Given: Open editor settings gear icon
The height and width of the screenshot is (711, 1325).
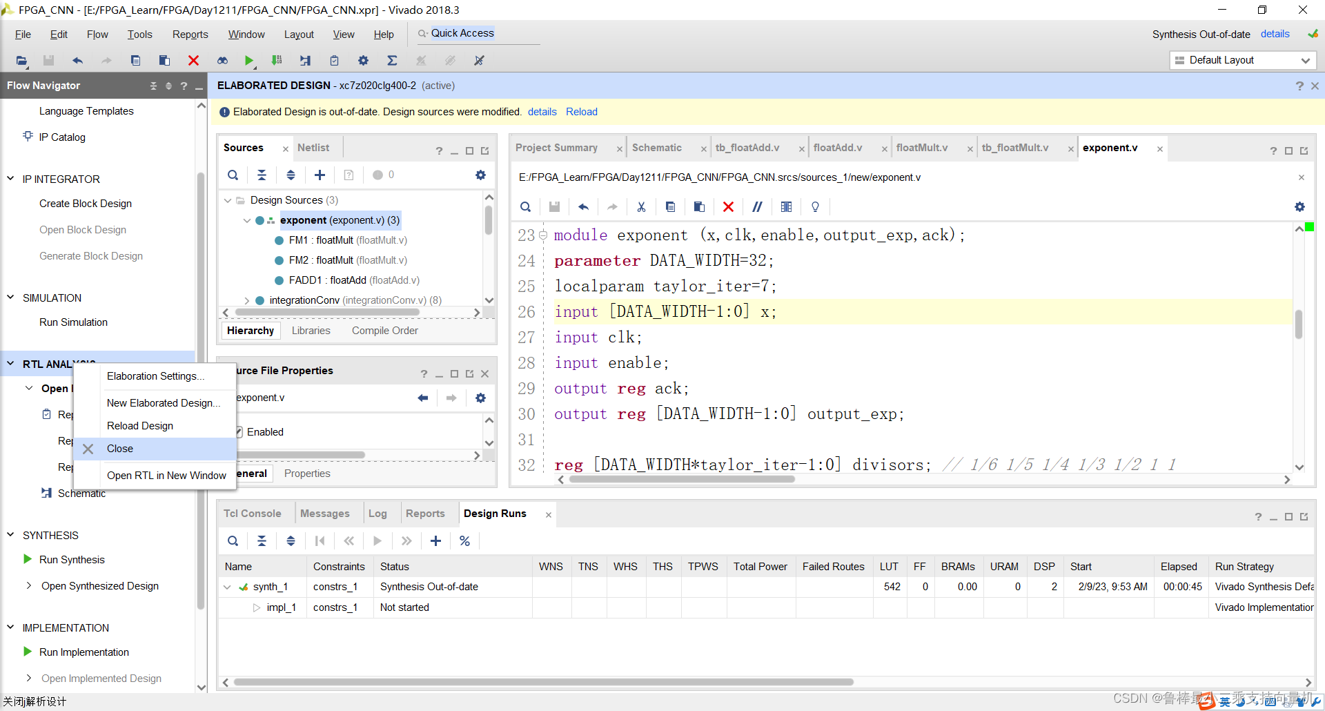Looking at the screenshot, I should pos(1299,207).
